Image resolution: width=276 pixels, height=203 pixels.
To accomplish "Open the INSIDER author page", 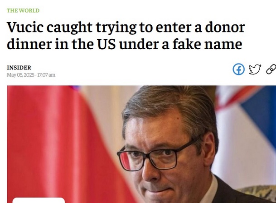I will (x=19, y=68).
